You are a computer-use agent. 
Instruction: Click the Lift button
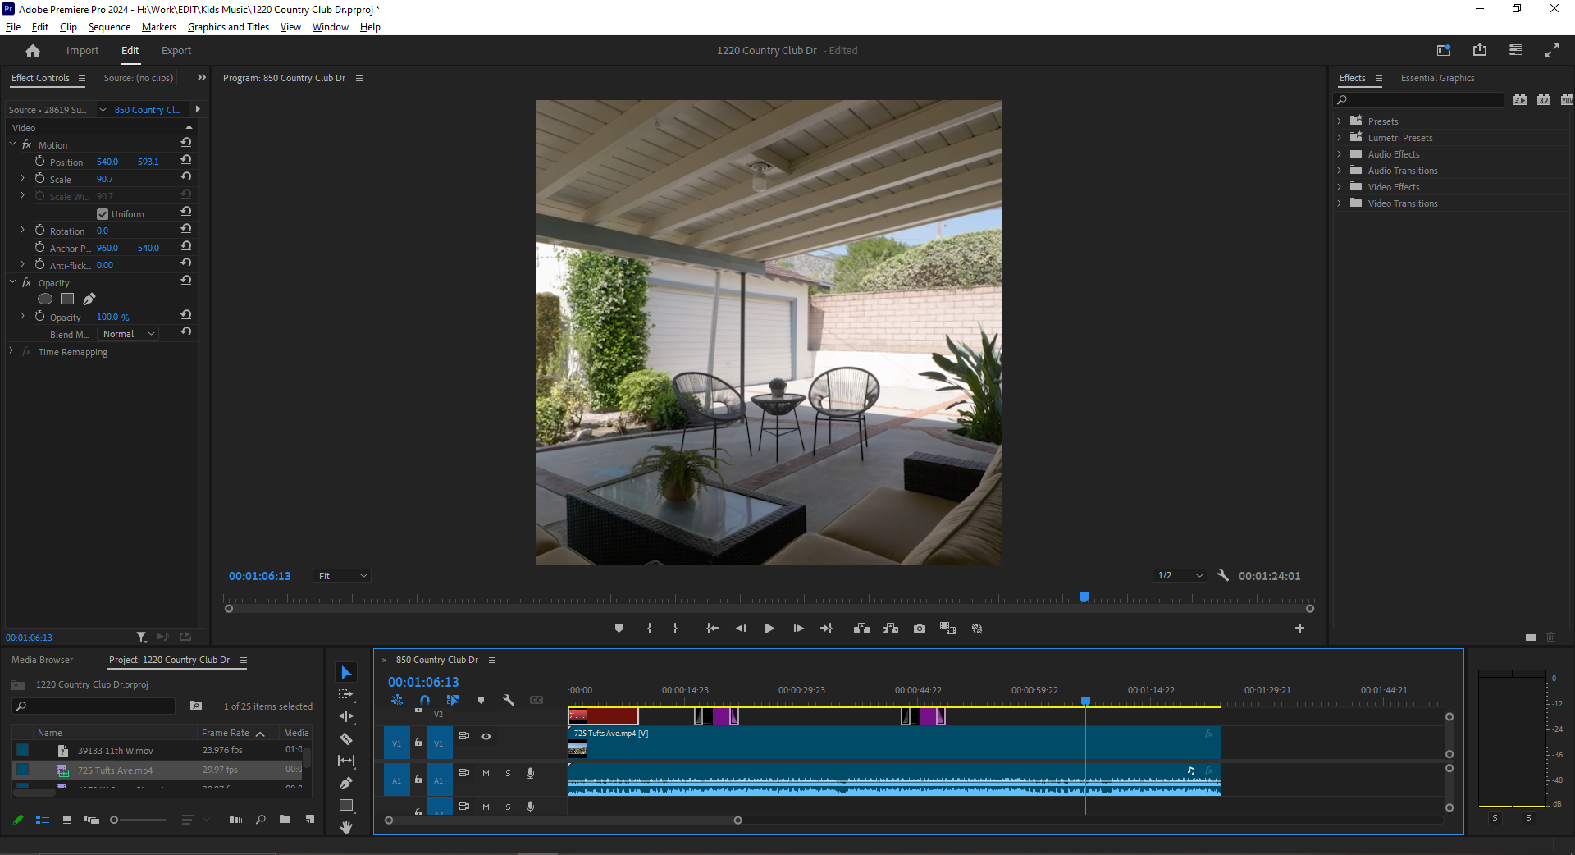pos(861,629)
